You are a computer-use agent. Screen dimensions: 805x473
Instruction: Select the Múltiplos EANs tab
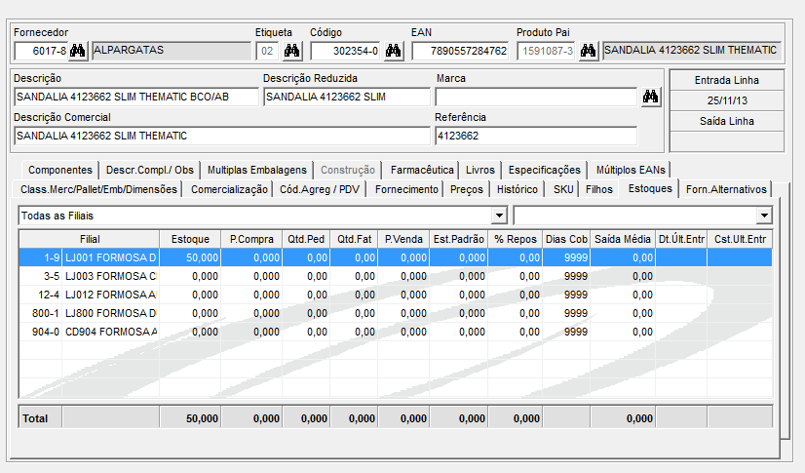pos(630,169)
